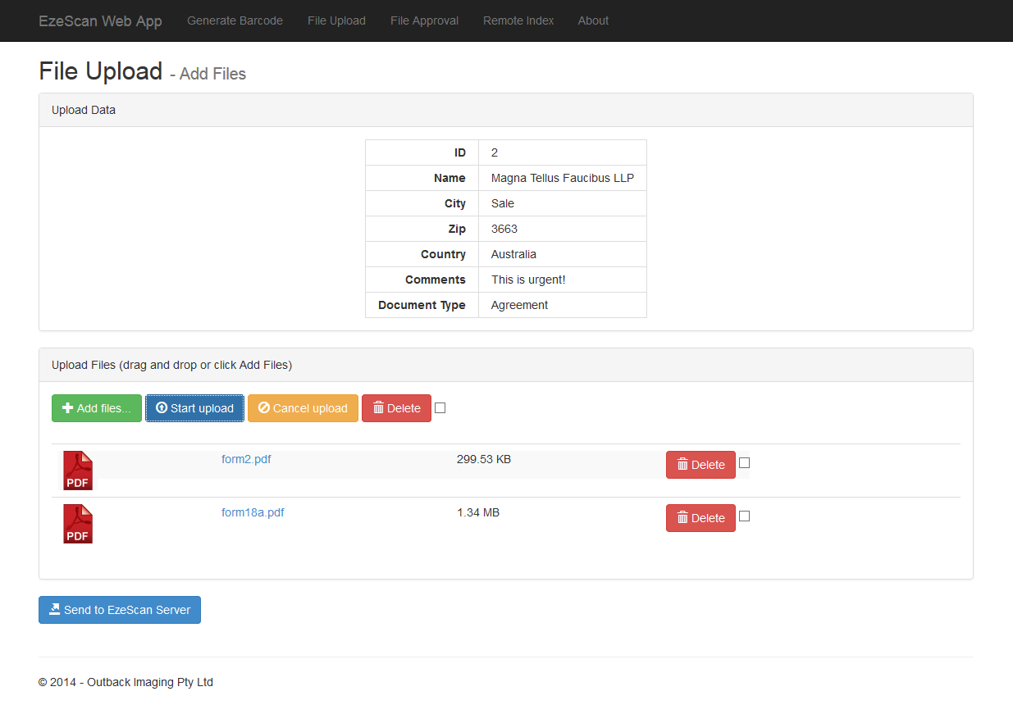
Task: Click the Add files button
Action: tap(97, 408)
